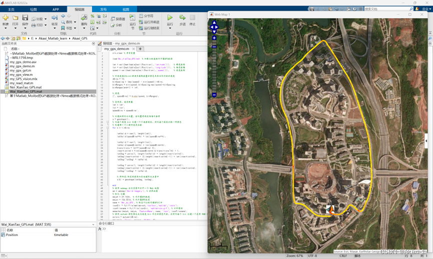Click the 保存 save disk icon
Image resolution: width=433 pixels, height=259 pixels.
coord(25,17)
